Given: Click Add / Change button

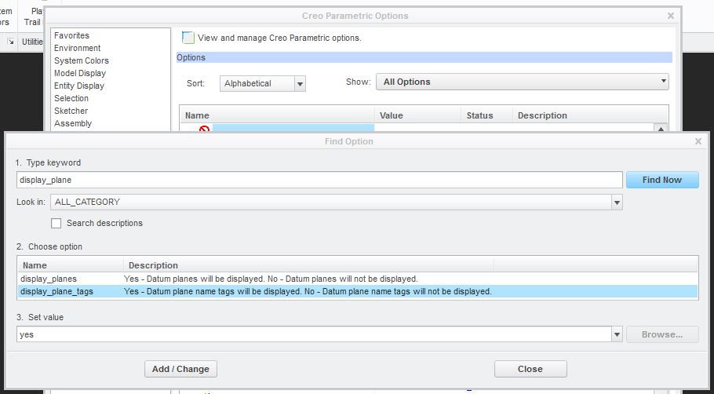Looking at the screenshot, I should [180, 369].
